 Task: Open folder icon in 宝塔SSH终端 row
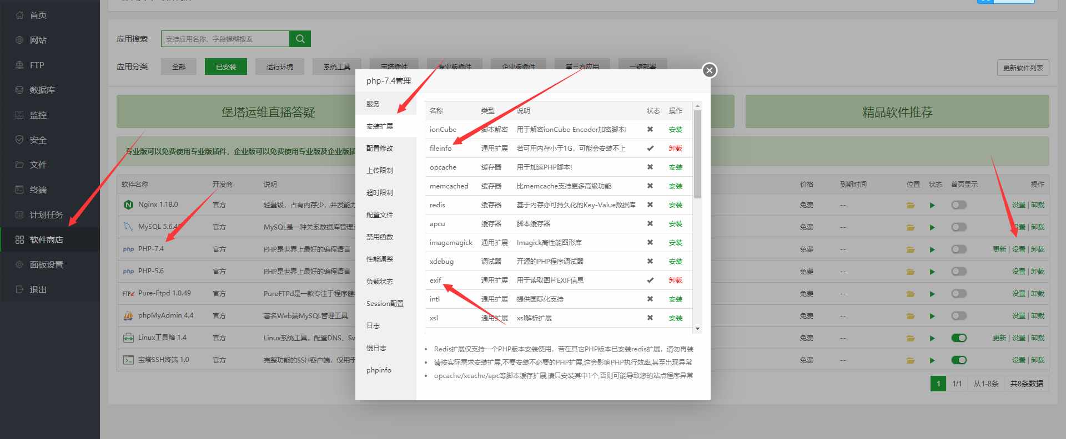911,360
